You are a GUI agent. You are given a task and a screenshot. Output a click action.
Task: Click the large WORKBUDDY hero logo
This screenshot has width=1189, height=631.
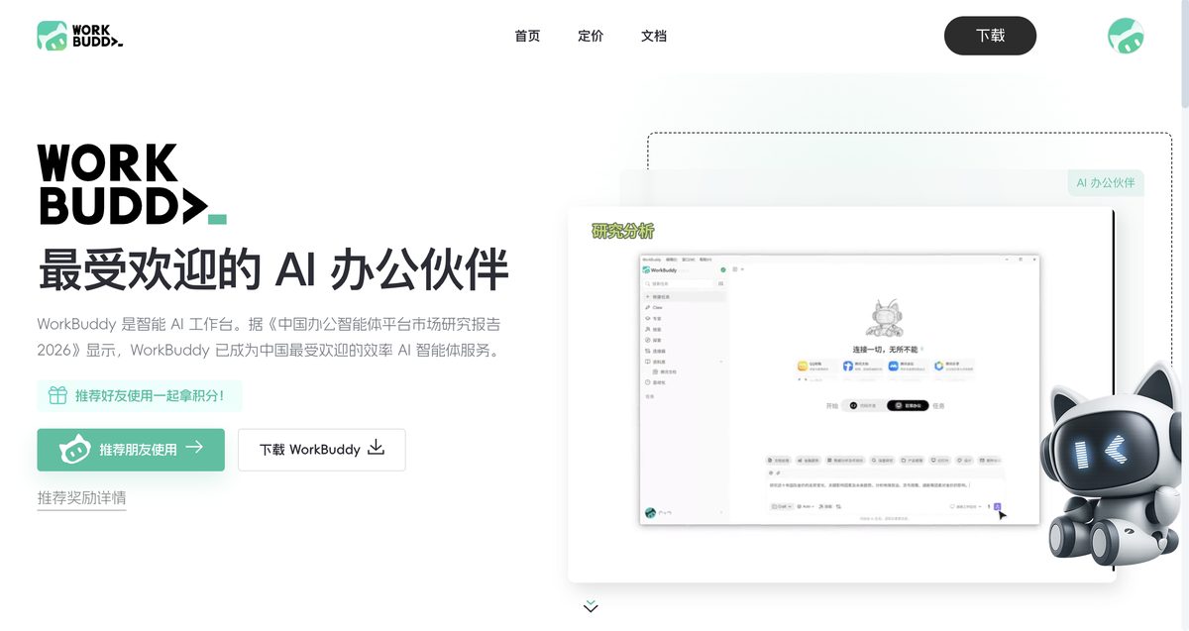tap(132, 184)
